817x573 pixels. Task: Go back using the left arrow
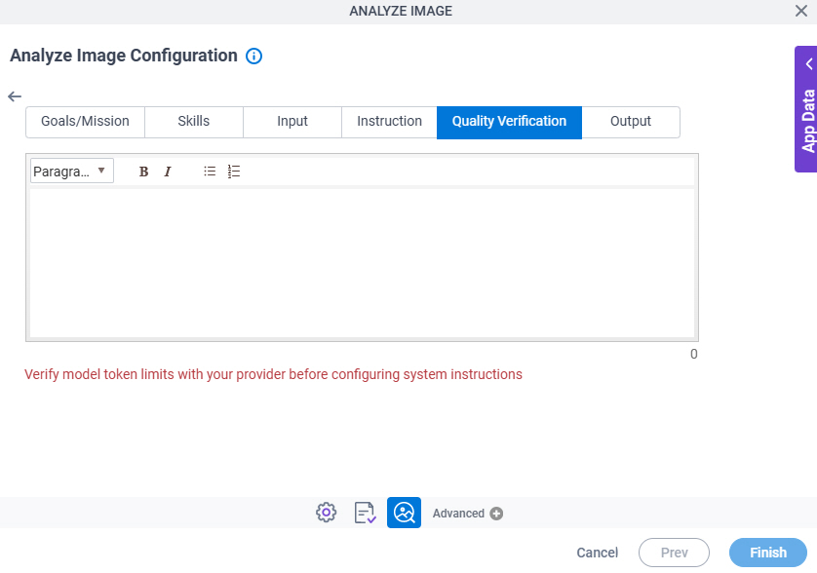click(x=15, y=96)
